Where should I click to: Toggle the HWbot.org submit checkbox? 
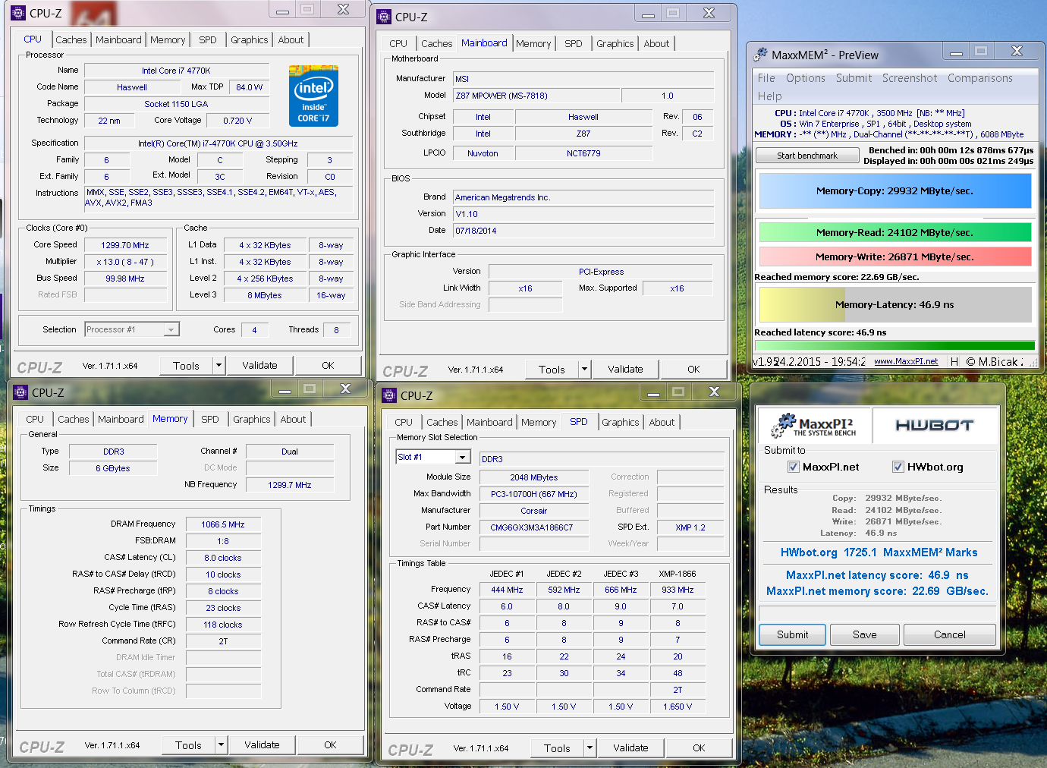898,467
